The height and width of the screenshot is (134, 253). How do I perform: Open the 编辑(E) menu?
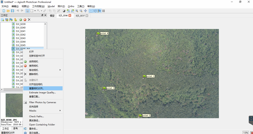[15, 6]
